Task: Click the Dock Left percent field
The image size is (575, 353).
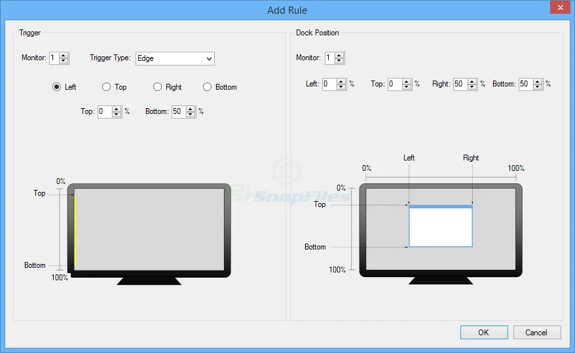Action: (x=329, y=84)
